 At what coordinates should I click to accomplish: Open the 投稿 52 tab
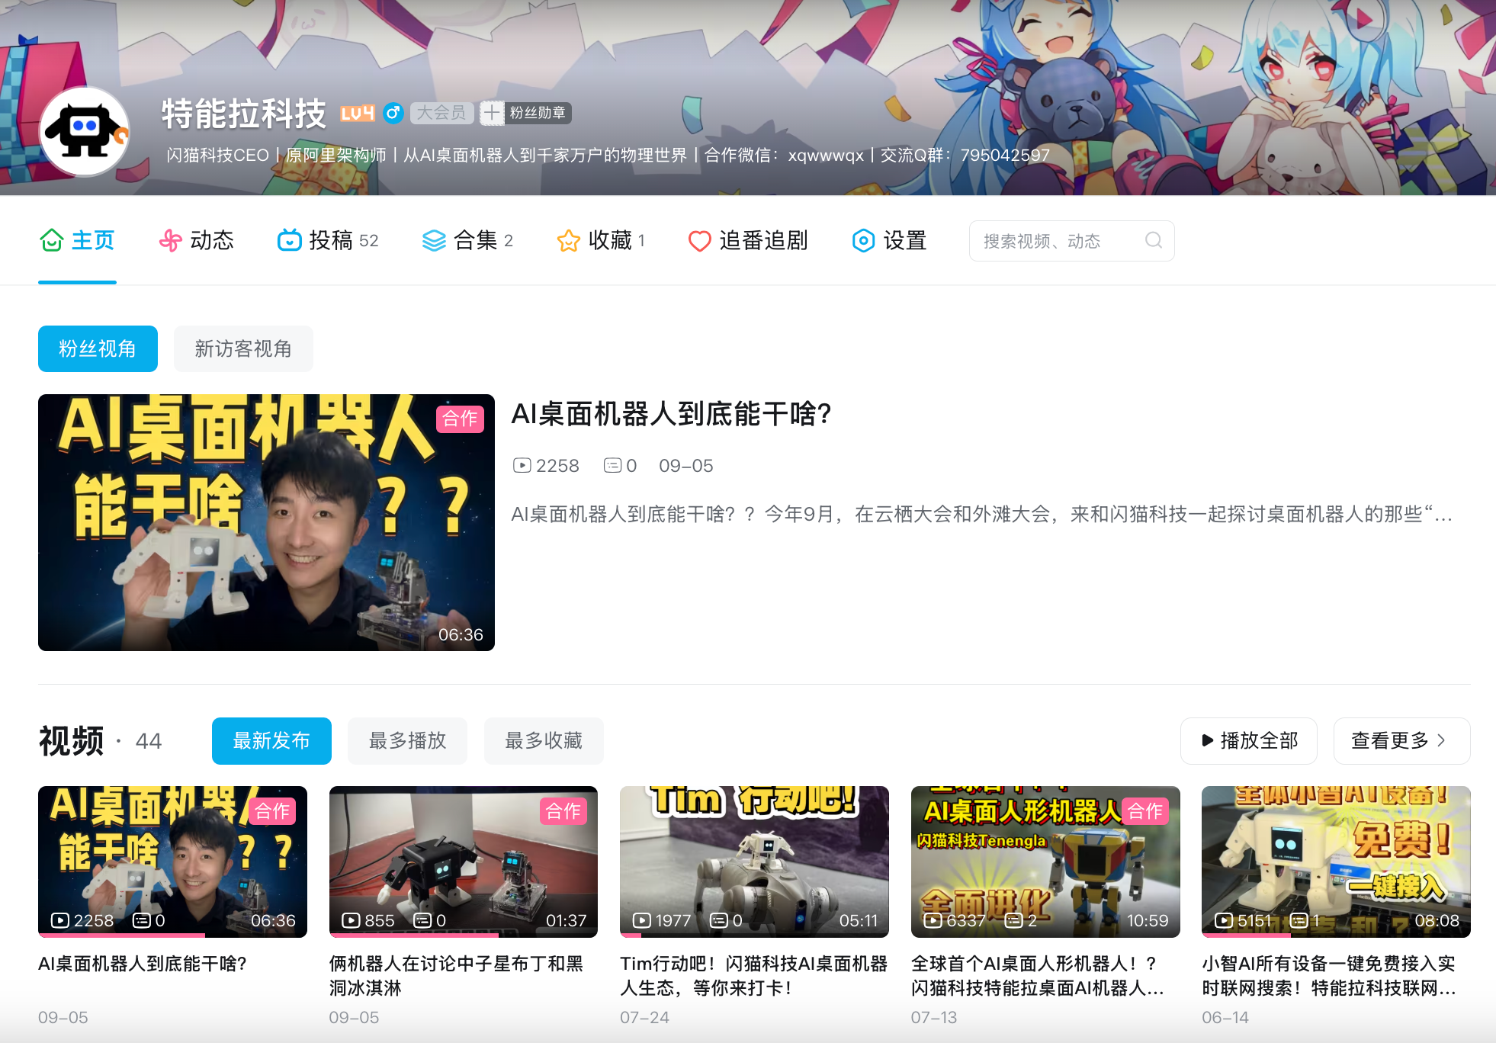(328, 240)
